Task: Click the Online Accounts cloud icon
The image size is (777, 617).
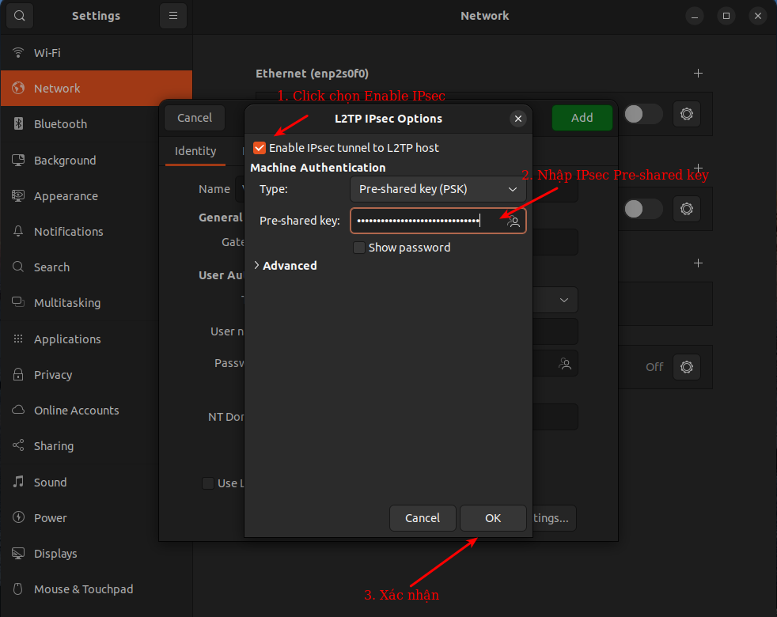Action: [x=18, y=411]
